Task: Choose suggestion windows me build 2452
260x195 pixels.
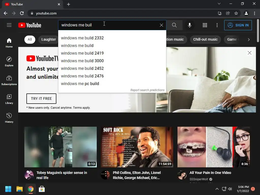Action: point(112,68)
